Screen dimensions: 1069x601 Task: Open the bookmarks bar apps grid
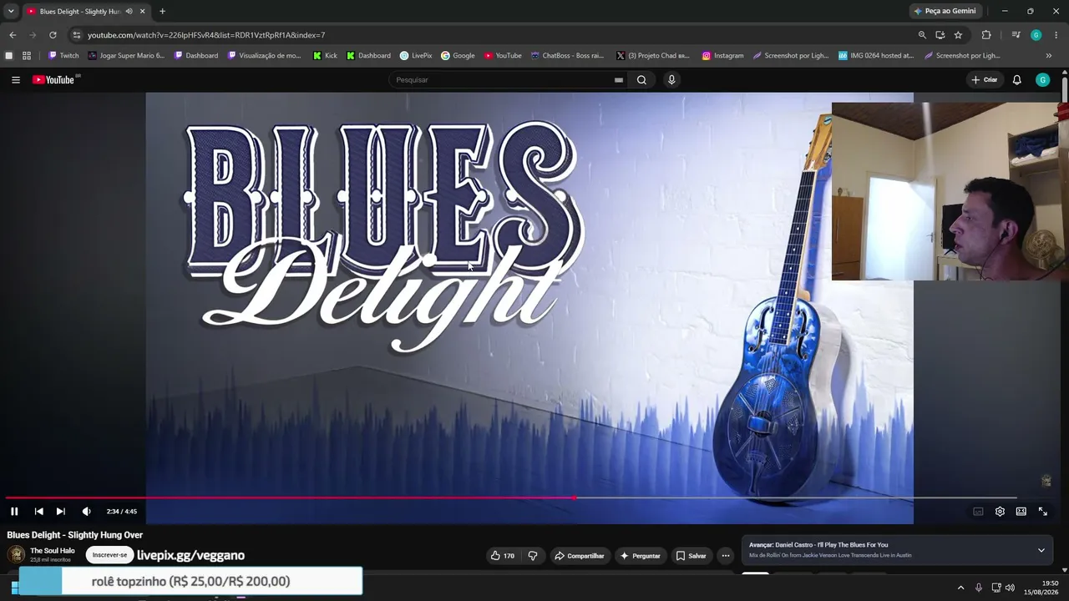(27, 56)
